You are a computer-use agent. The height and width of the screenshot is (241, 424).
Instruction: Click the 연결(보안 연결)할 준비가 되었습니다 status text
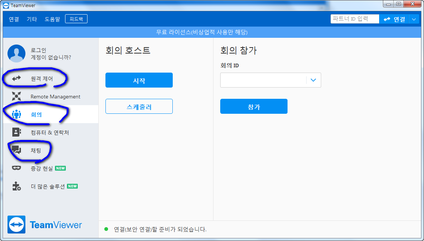pyautogui.click(x=160, y=229)
